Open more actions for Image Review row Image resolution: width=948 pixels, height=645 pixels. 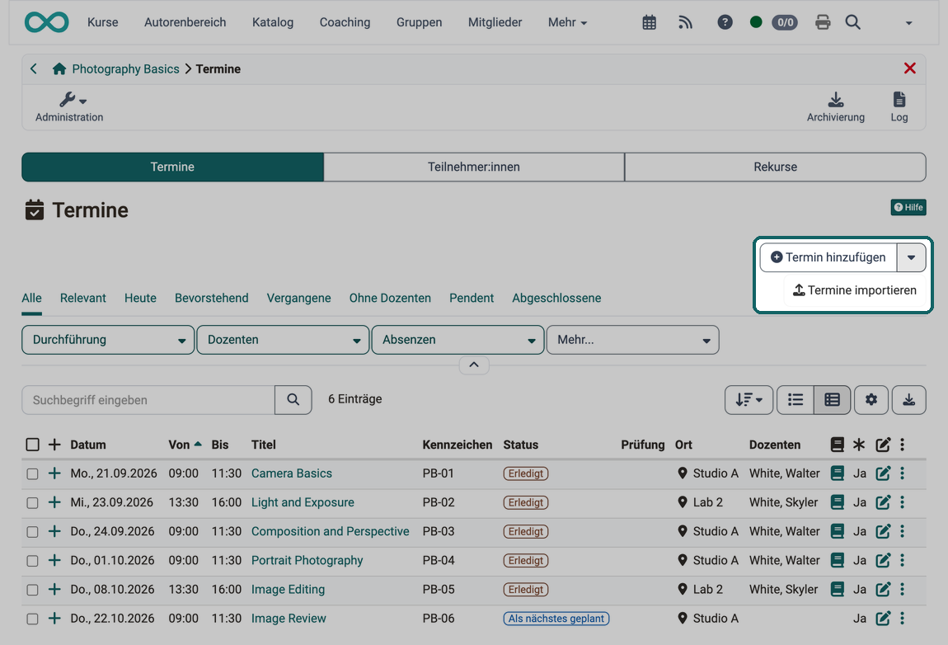point(902,619)
